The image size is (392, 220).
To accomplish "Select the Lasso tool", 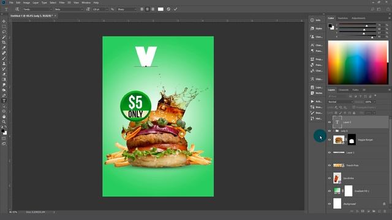I will pyautogui.click(x=4, y=32).
